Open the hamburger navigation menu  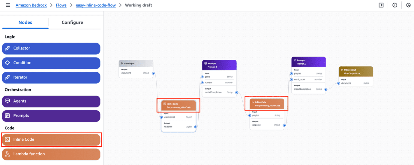point(8,5)
